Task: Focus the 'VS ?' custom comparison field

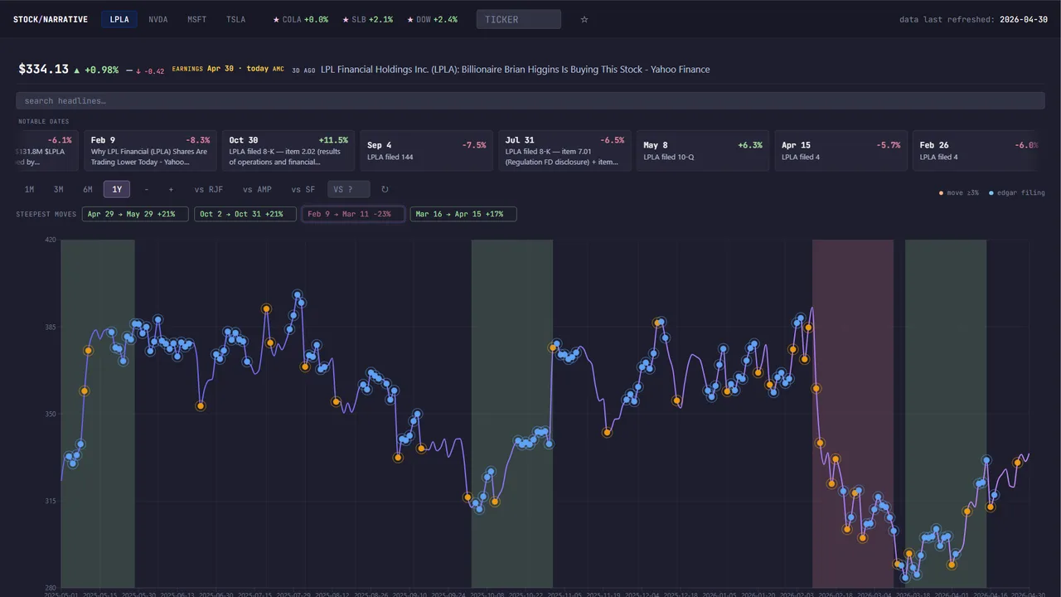Action: [349, 190]
